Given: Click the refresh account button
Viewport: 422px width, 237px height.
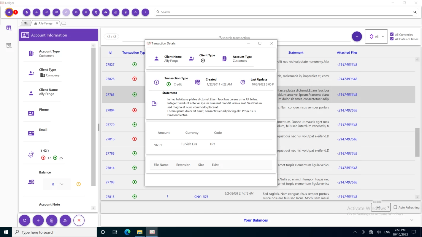Looking at the screenshot, I should click(25, 220).
